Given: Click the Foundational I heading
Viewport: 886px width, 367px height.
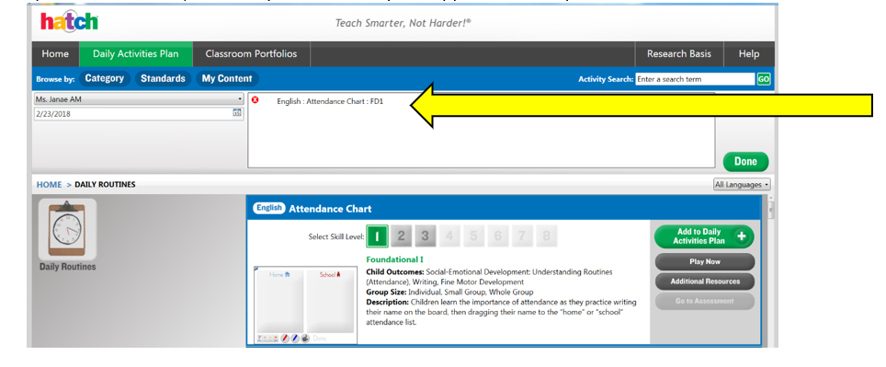Looking at the screenshot, I should (x=395, y=259).
